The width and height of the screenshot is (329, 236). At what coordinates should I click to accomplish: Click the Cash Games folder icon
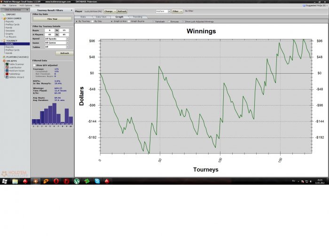pos(4,18)
